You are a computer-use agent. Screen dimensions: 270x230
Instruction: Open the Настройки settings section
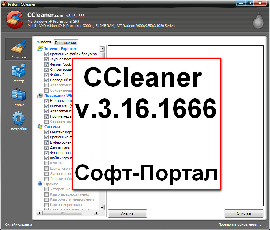[19, 121]
